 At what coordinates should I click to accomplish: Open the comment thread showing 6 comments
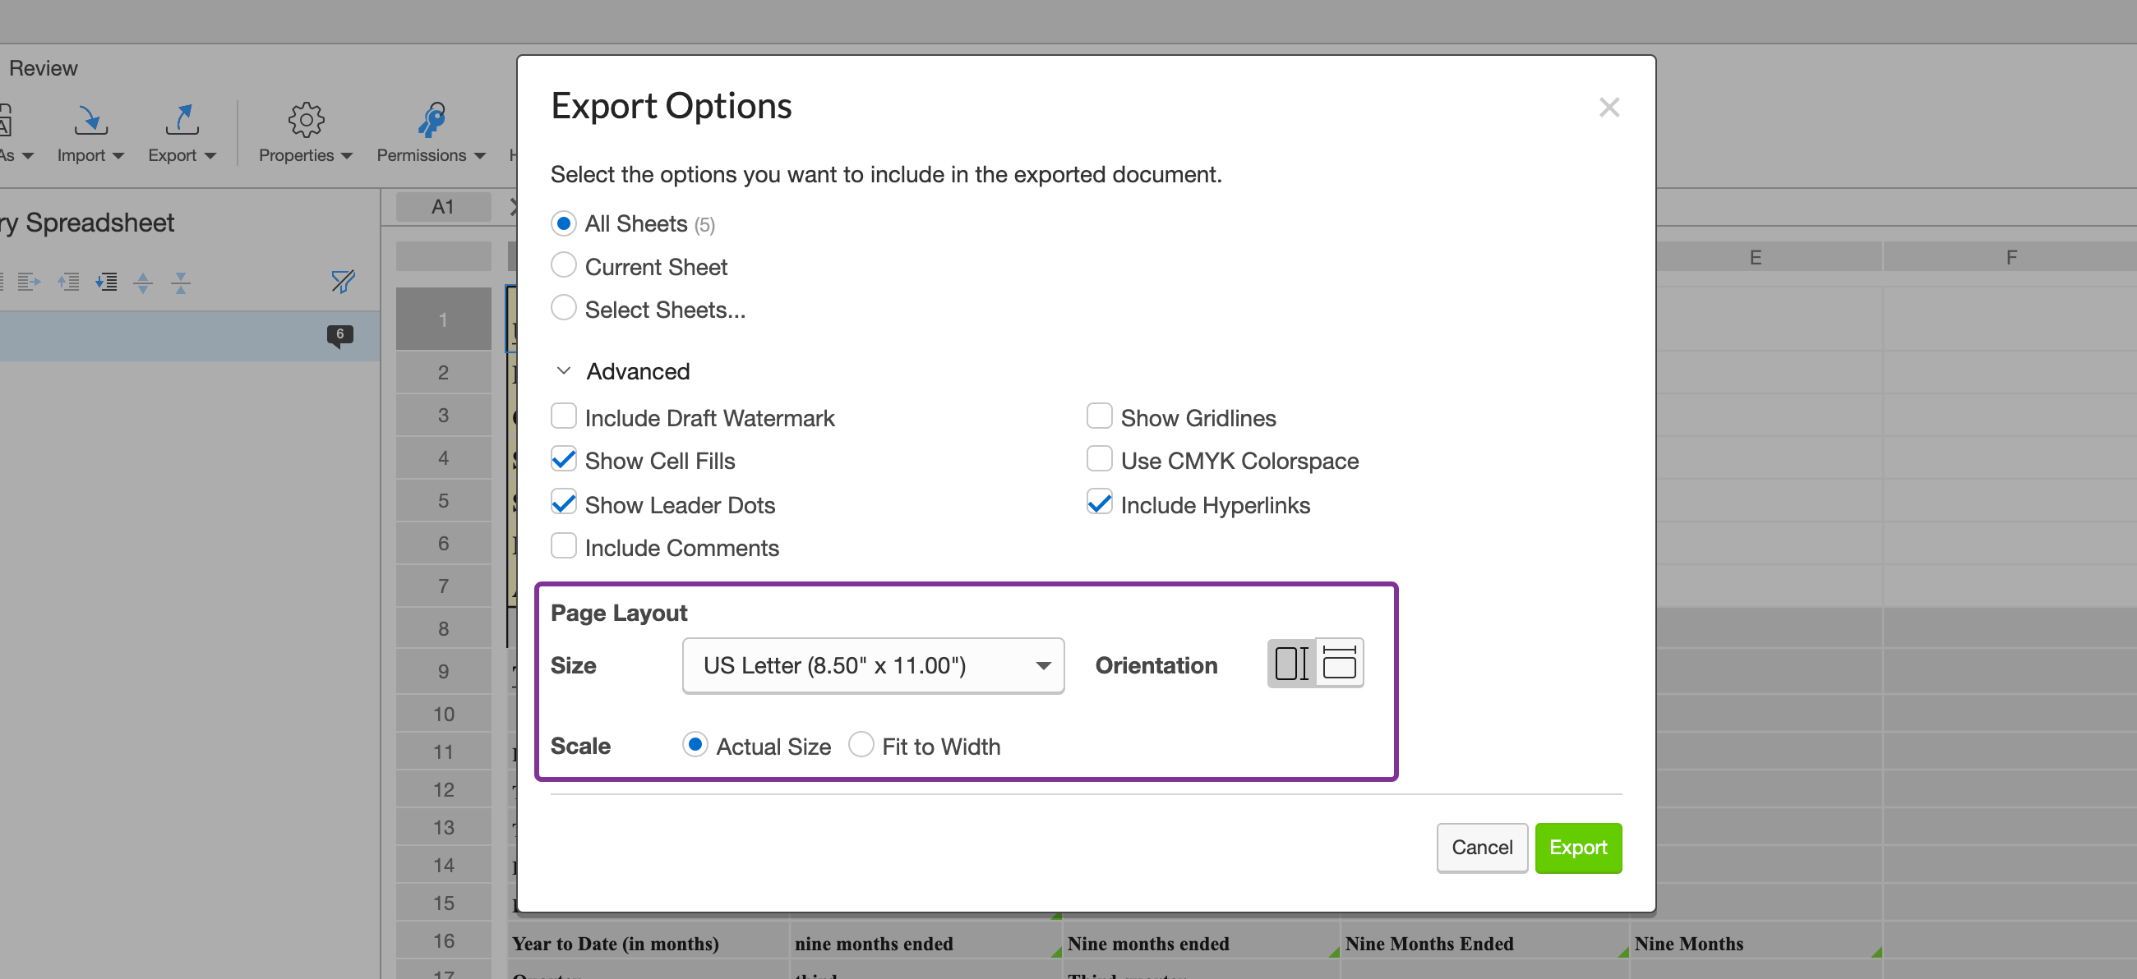coord(339,336)
